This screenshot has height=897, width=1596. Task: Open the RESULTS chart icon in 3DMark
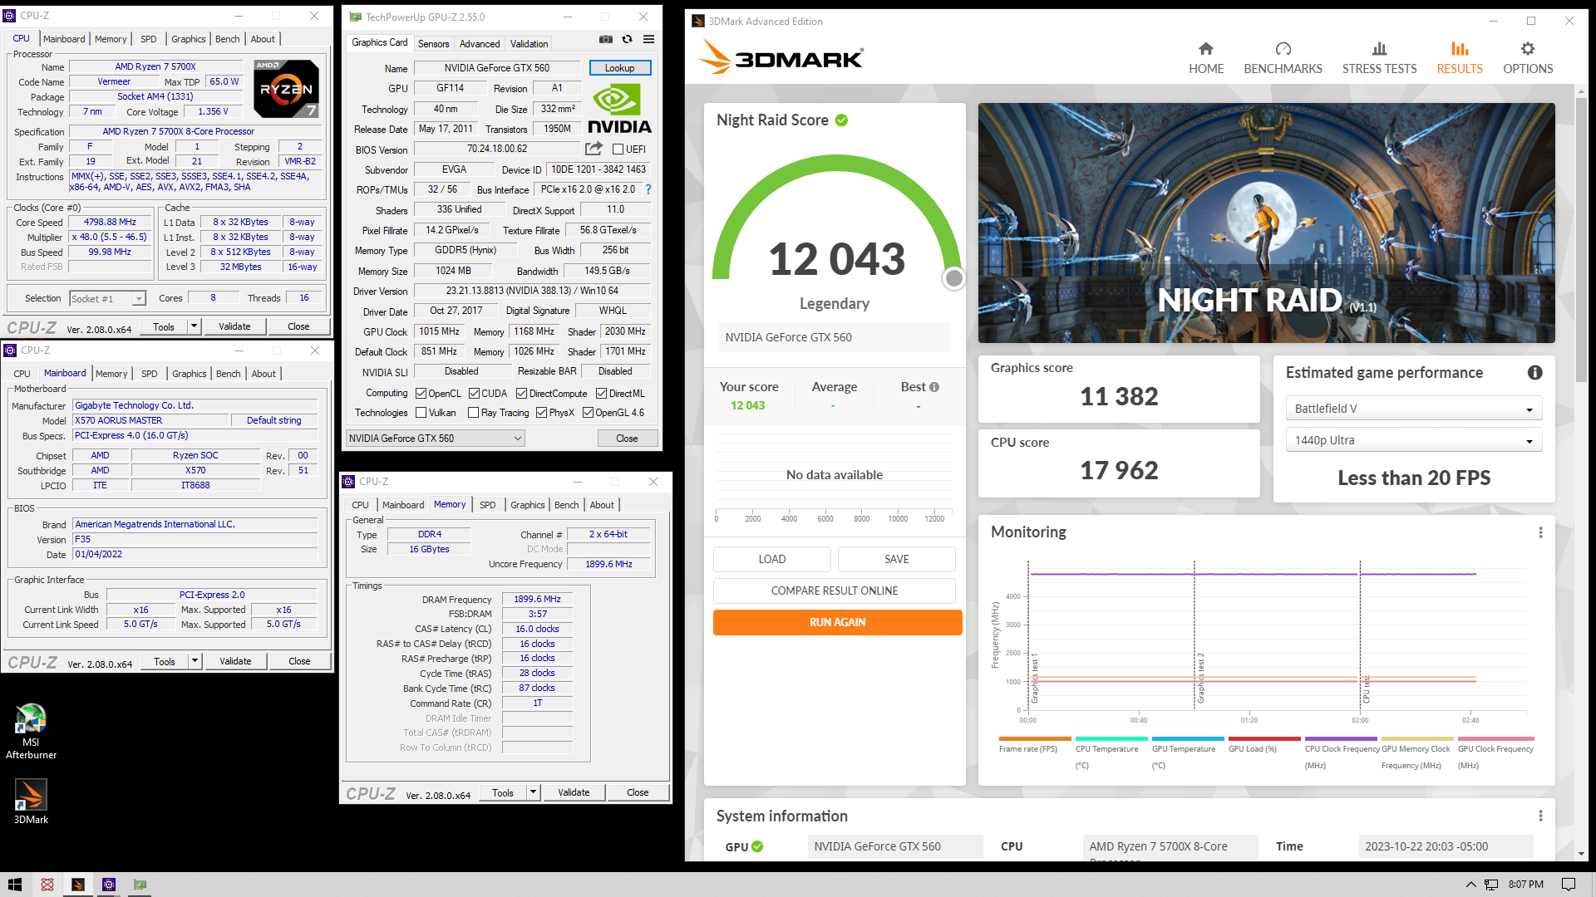(x=1460, y=49)
